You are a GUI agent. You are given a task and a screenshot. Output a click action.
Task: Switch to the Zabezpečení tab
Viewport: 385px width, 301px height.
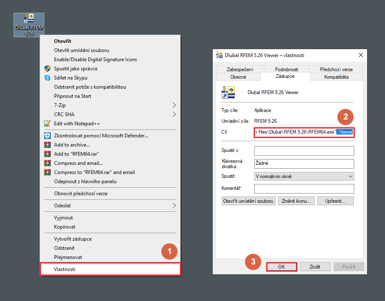[x=240, y=69]
